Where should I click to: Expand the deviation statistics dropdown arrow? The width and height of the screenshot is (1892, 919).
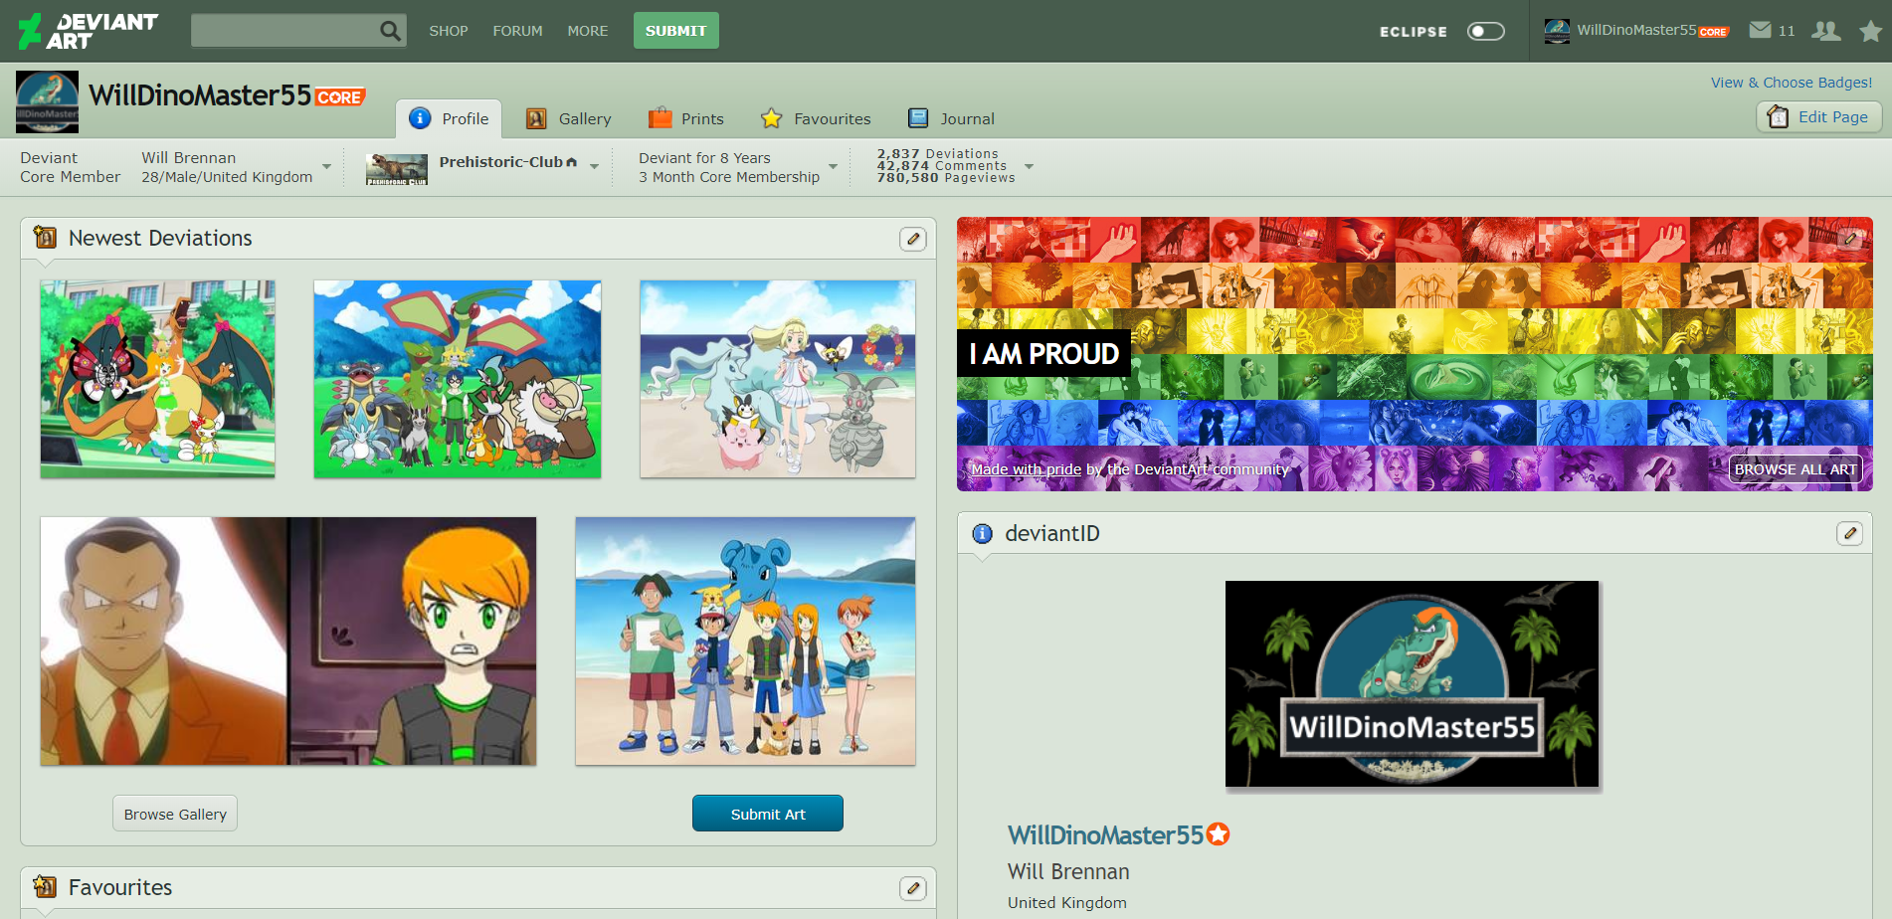point(1029,166)
